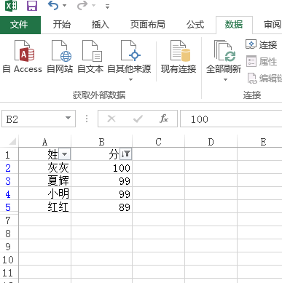The height and width of the screenshot is (283, 282).
Task: Click 全部刷新 refresh button
Action: (224, 57)
